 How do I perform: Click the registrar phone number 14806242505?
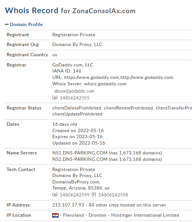tap(75, 98)
